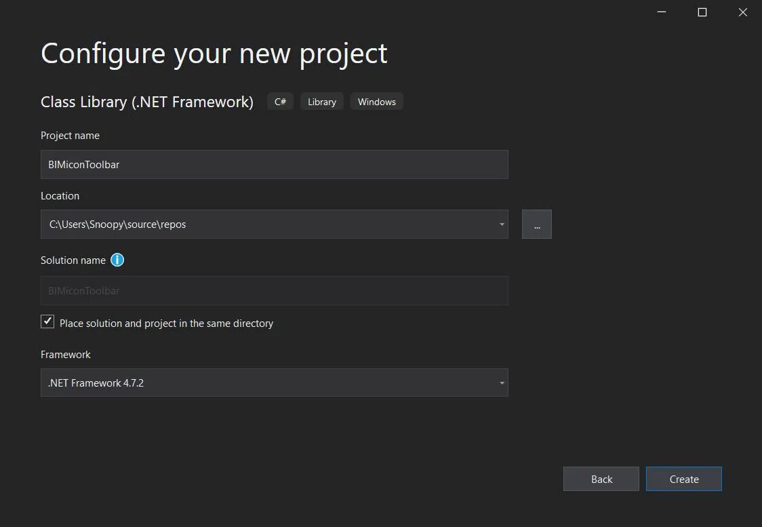Screen dimensions: 762x527
Task: Click the Windows platform tag
Action: point(376,102)
